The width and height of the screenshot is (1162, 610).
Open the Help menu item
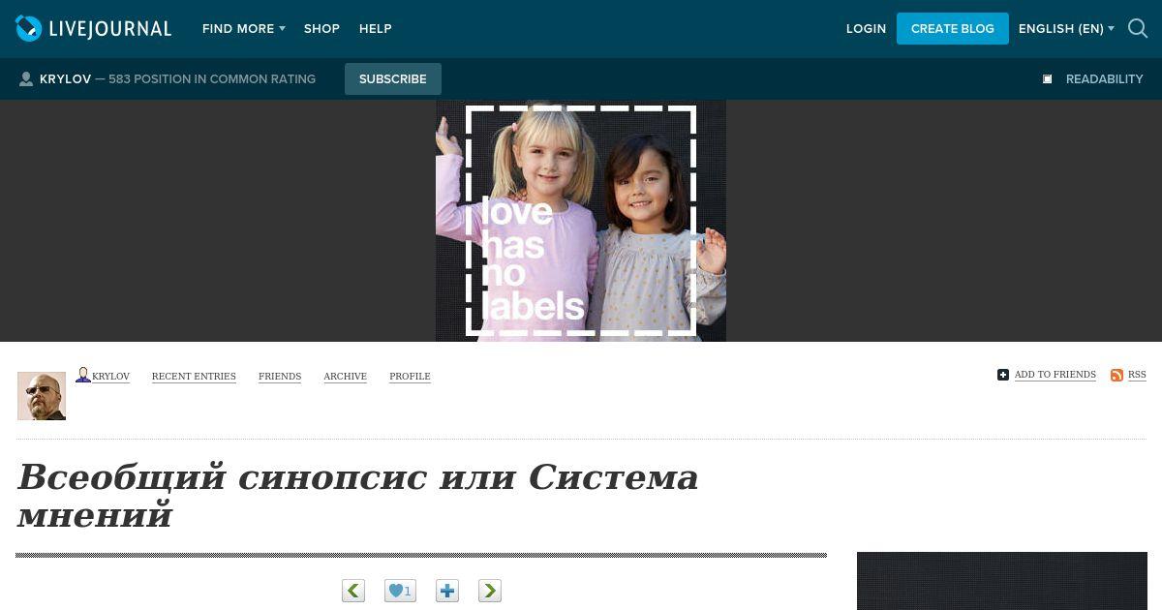pos(376,29)
